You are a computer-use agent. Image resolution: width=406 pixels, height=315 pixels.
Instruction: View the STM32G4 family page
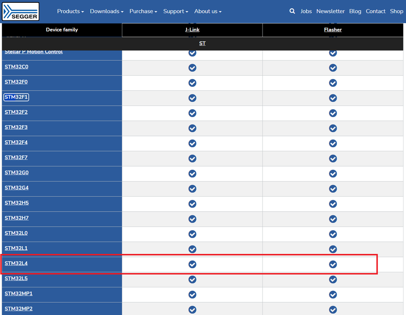point(17,188)
